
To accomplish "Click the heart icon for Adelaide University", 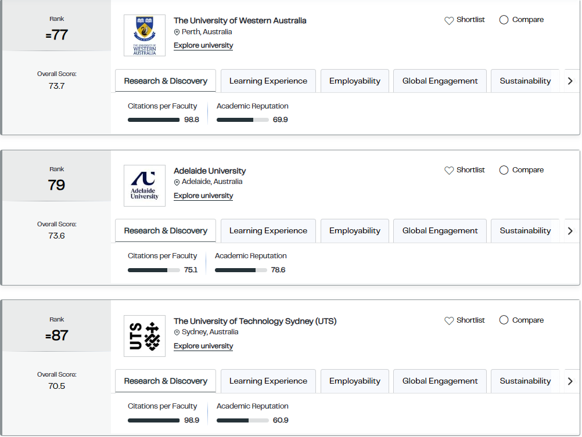I will 449,170.
